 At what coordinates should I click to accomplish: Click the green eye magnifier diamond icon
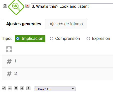click(16, 7)
